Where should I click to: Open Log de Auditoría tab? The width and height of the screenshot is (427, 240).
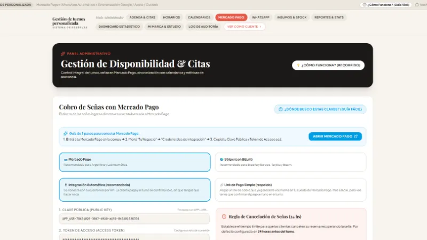[203, 27]
